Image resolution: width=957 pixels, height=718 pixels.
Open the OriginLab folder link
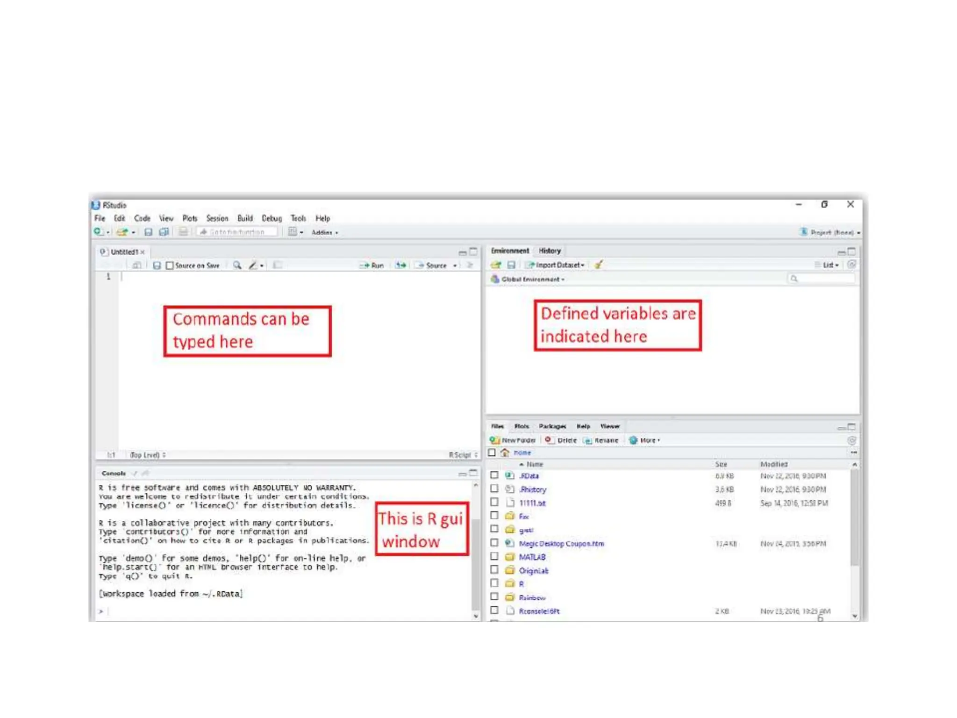coord(534,570)
